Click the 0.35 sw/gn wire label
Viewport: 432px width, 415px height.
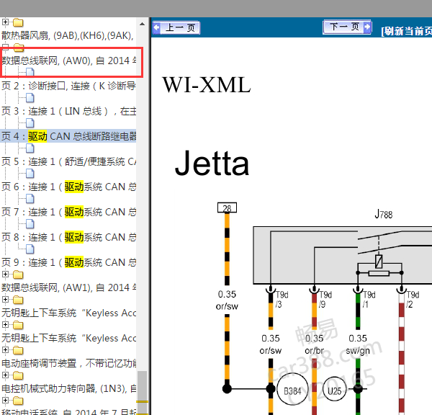pyautogui.click(x=358, y=344)
